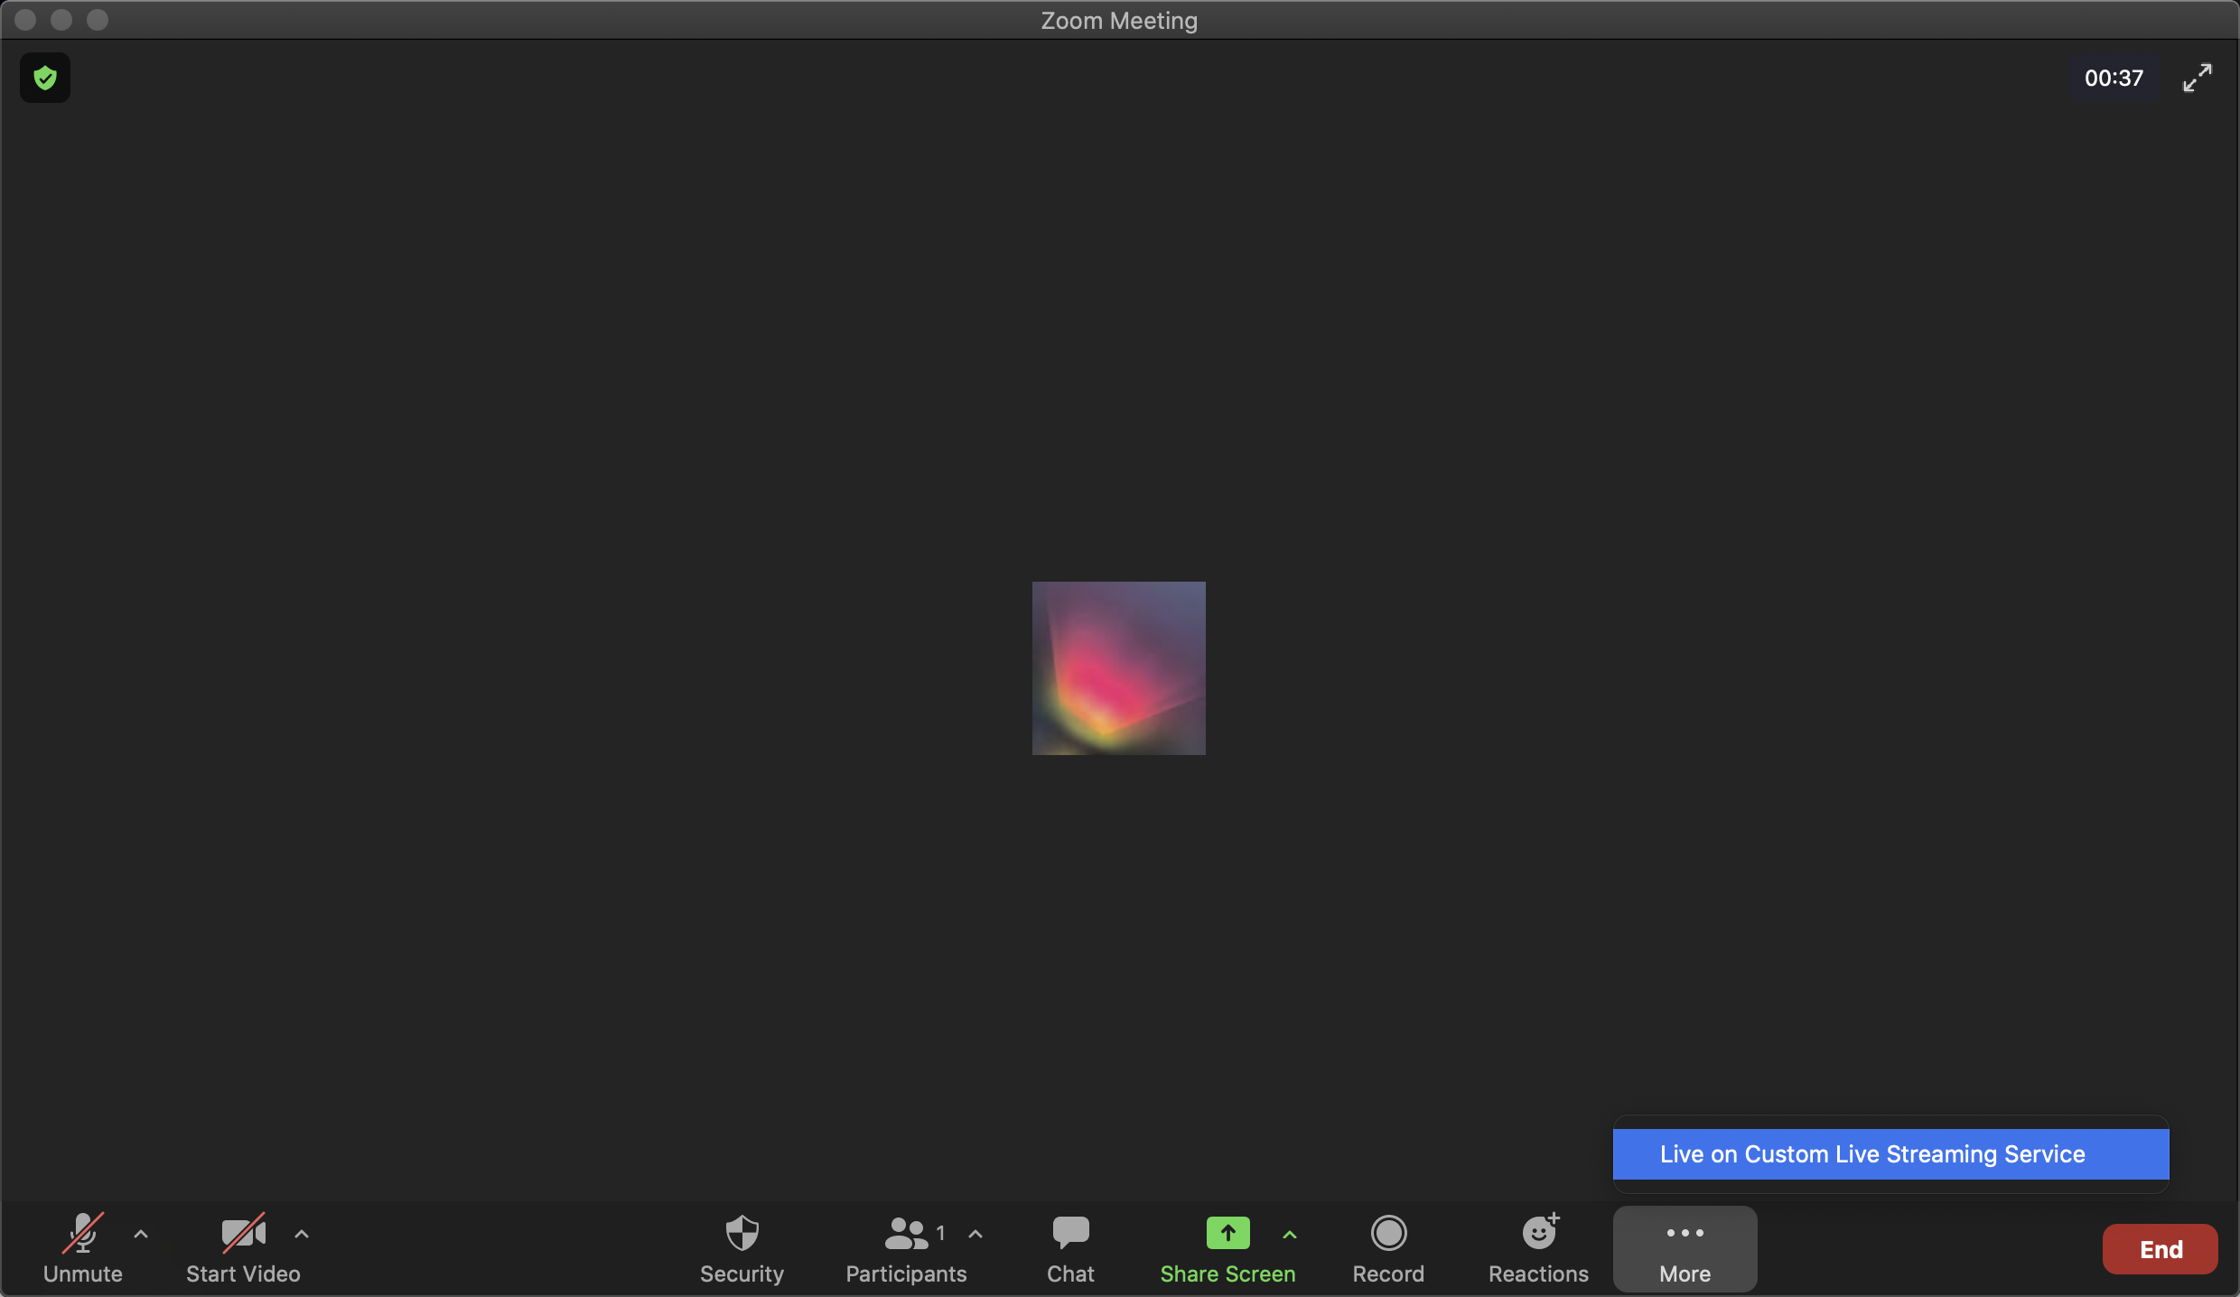The image size is (2240, 1297).
Task: Open the Reactions picker
Action: pyautogui.click(x=1538, y=1249)
